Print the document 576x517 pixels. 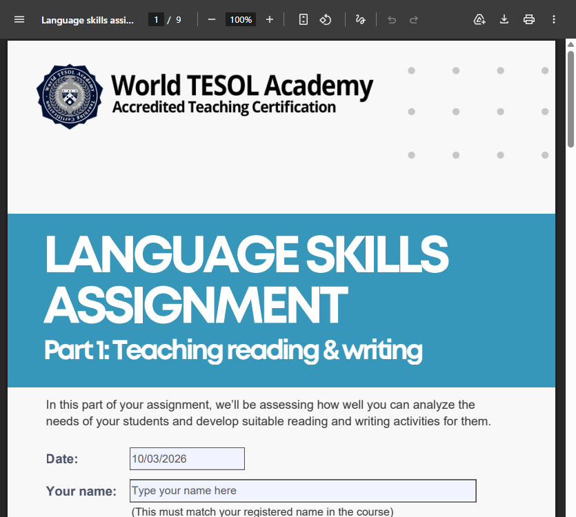(x=529, y=19)
